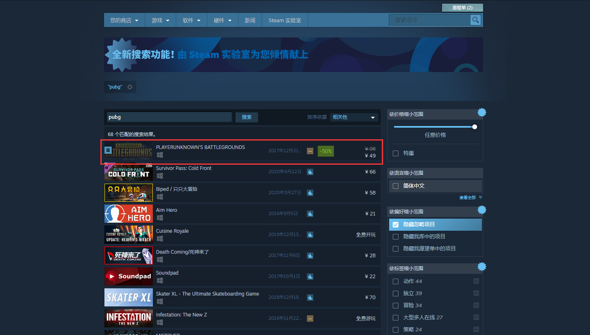Tick the 隐藏我愿望单中的项目 checkbox
This screenshot has width=590, height=335.
[x=396, y=249]
